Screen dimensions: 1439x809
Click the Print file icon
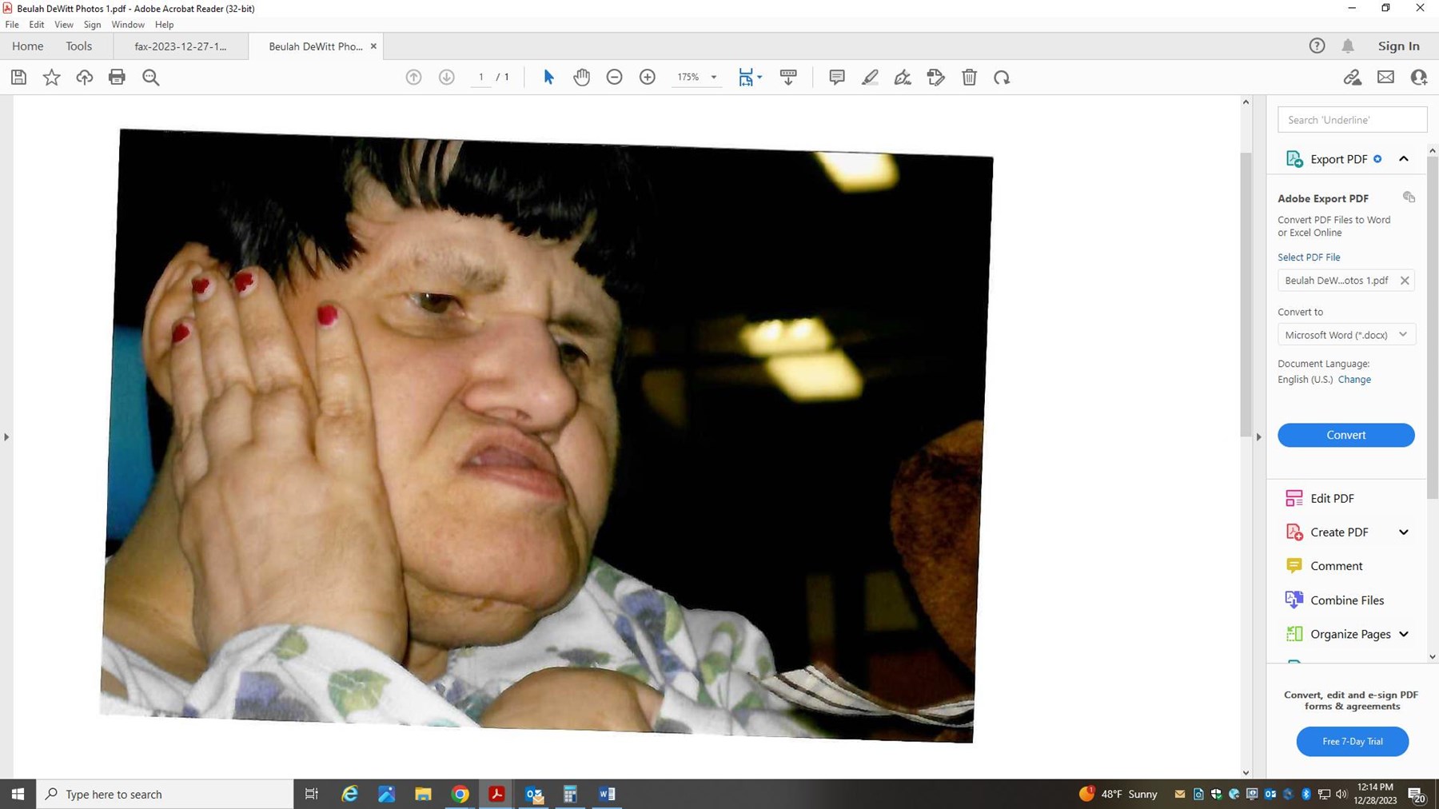(117, 78)
